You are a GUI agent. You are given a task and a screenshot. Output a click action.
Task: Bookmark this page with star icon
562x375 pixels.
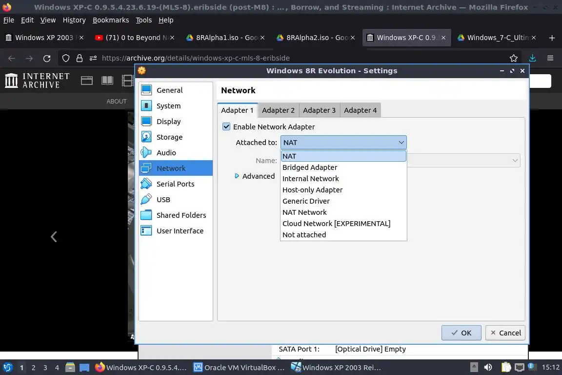[514, 58]
